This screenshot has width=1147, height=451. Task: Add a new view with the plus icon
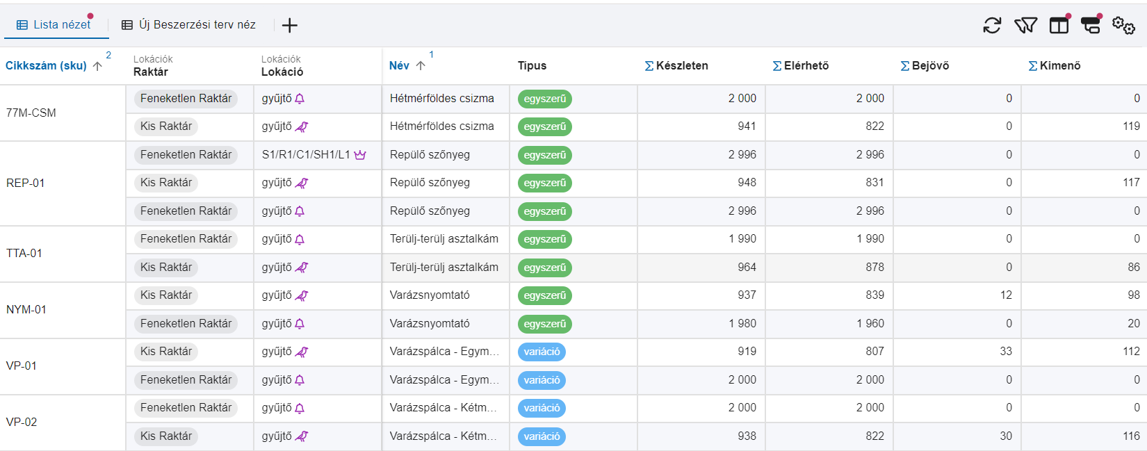pos(290,26)
